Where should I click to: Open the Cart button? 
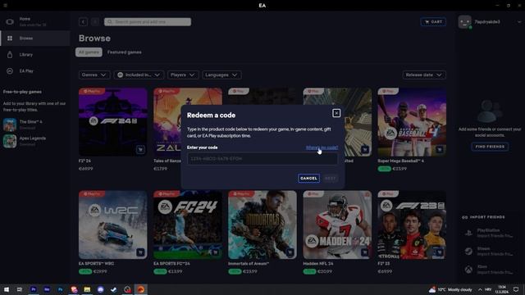coord(433,22)
